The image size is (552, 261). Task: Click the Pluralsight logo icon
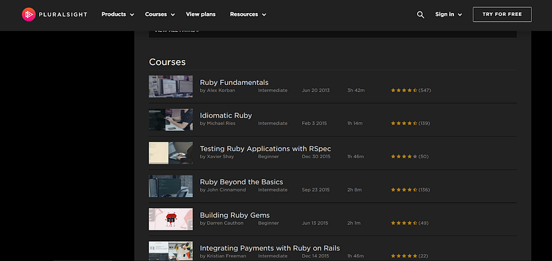pyautogui.click(x=28, y=14)
